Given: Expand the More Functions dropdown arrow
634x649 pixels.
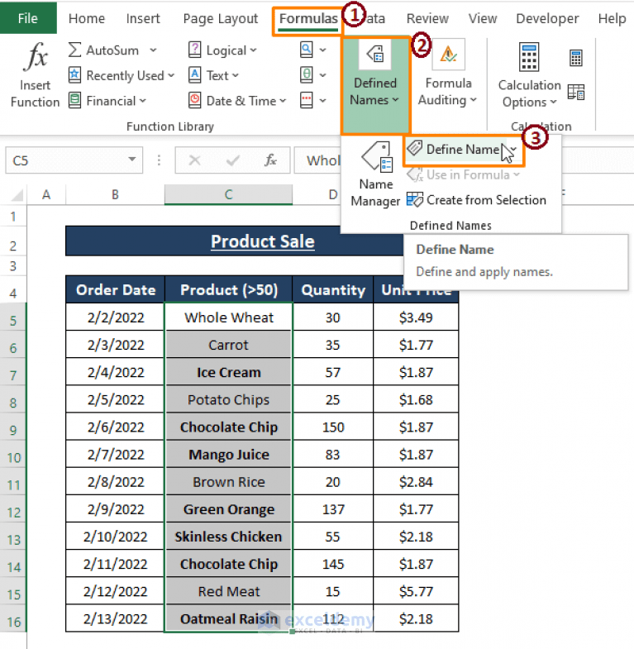Looking at the screenshot, I should 323,101.
